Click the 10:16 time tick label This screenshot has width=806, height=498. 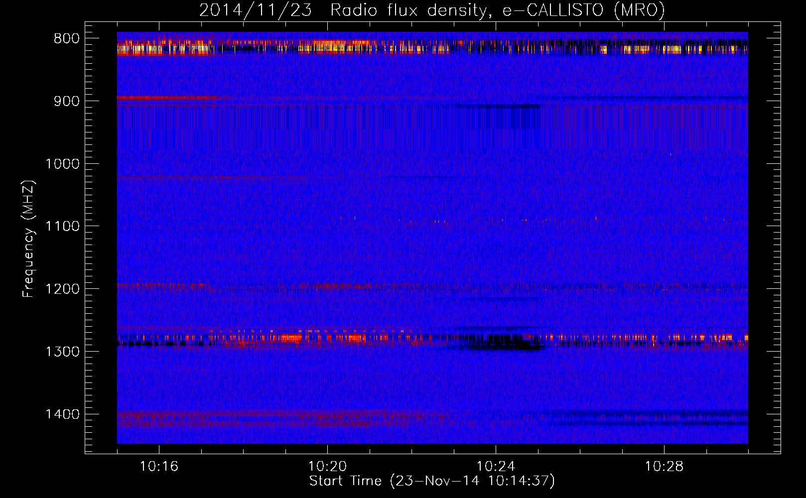(x=159, y=467)
